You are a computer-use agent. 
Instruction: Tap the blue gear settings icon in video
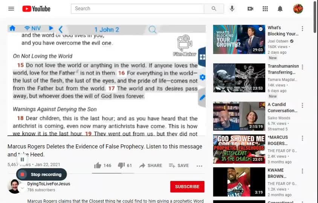coord(202,77)
